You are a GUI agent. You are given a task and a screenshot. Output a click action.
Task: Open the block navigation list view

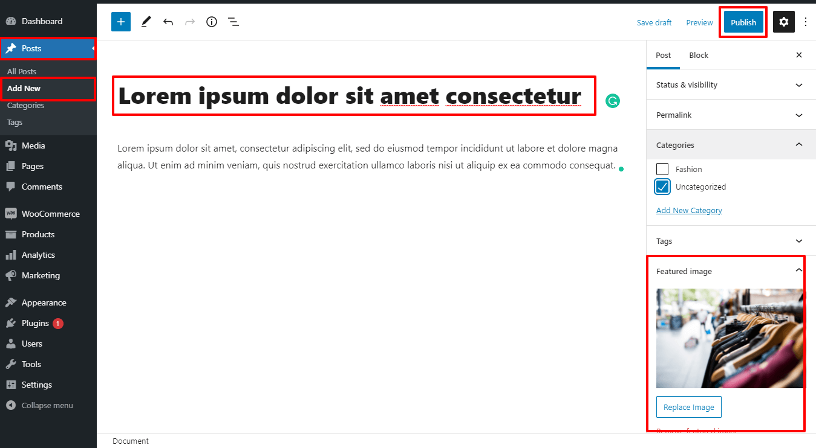pos(233,21)
